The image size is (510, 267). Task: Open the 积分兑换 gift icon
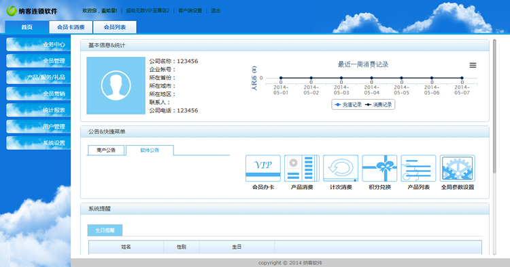point(379,168)
